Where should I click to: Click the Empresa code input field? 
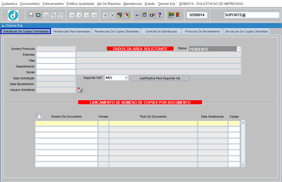[x=56, y=55]
